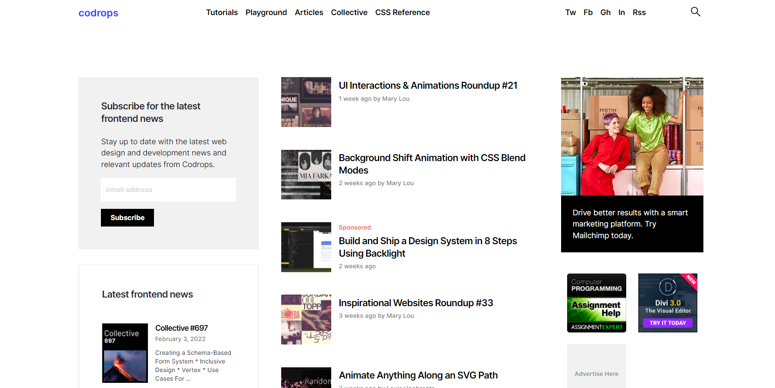Click the February 3, 2022 date
Viewport: 775px width, 388px height.
tap(180, 339)
